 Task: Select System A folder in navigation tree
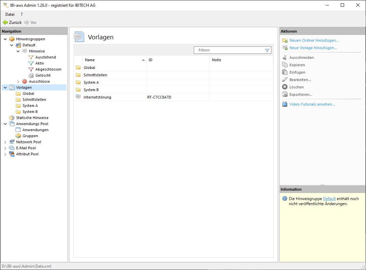pyautogui.click(x=30, y=106)
